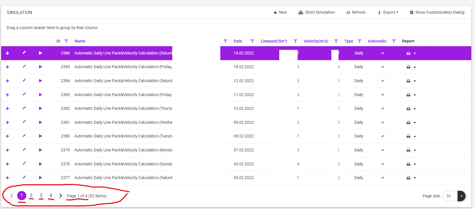Click the filter icon on ID column
Screen dimensions: 475x209
coord(66,41)
